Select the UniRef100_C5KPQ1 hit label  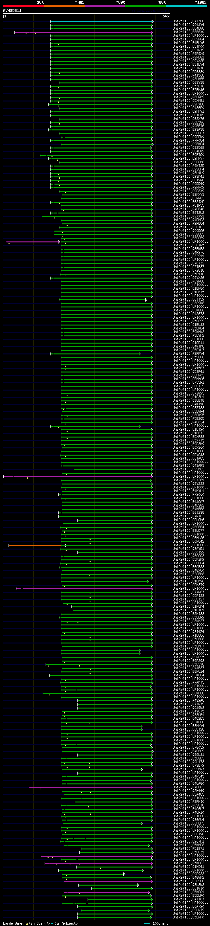[188, 892]
